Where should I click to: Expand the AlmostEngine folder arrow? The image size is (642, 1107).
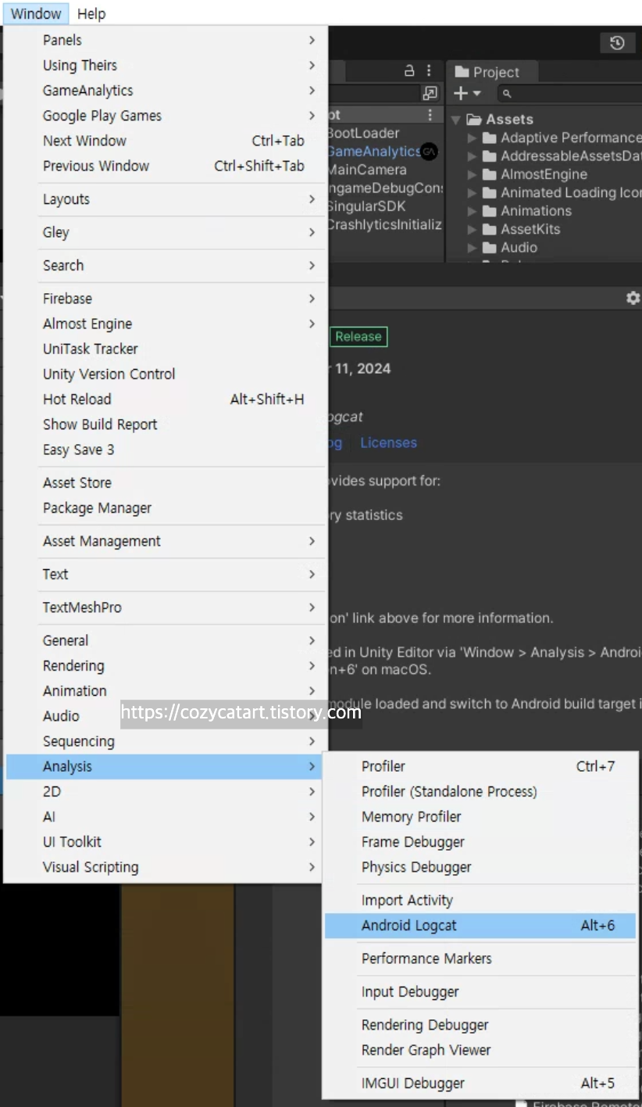[472, 174]
